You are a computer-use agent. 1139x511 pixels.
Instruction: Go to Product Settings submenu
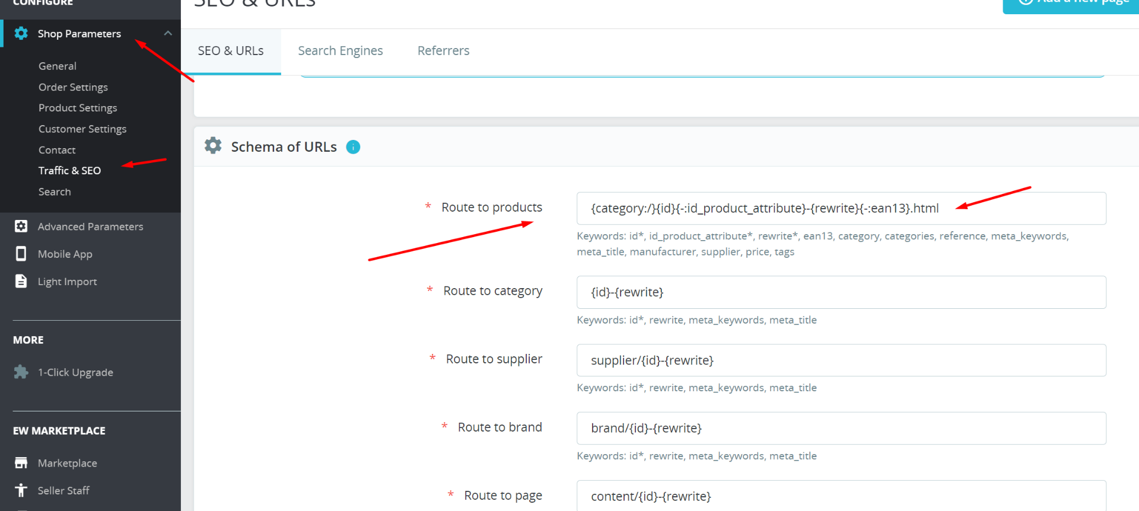coord(78,108)
